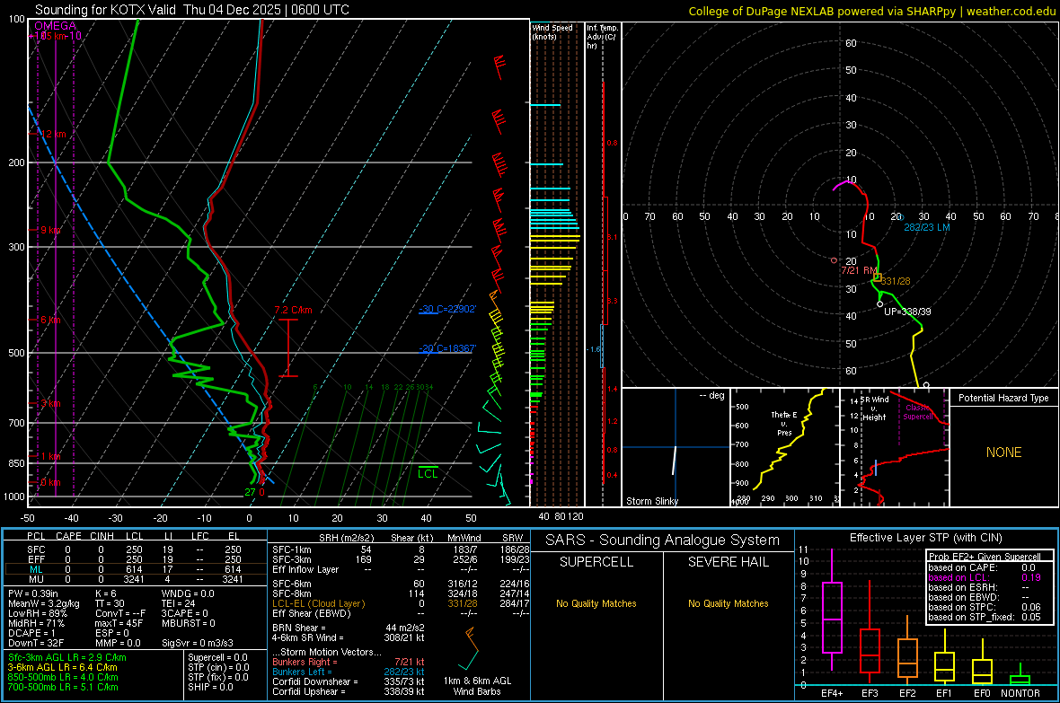
Task: Click the 'Effective Layer STP (with CIN)' title
Action: (x=925, y=538)
